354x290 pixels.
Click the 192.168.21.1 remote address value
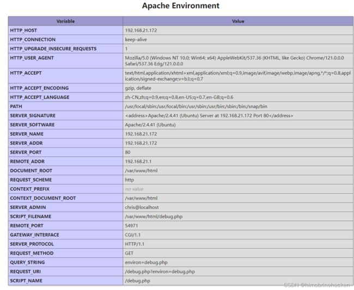click(x=138, y=162)
